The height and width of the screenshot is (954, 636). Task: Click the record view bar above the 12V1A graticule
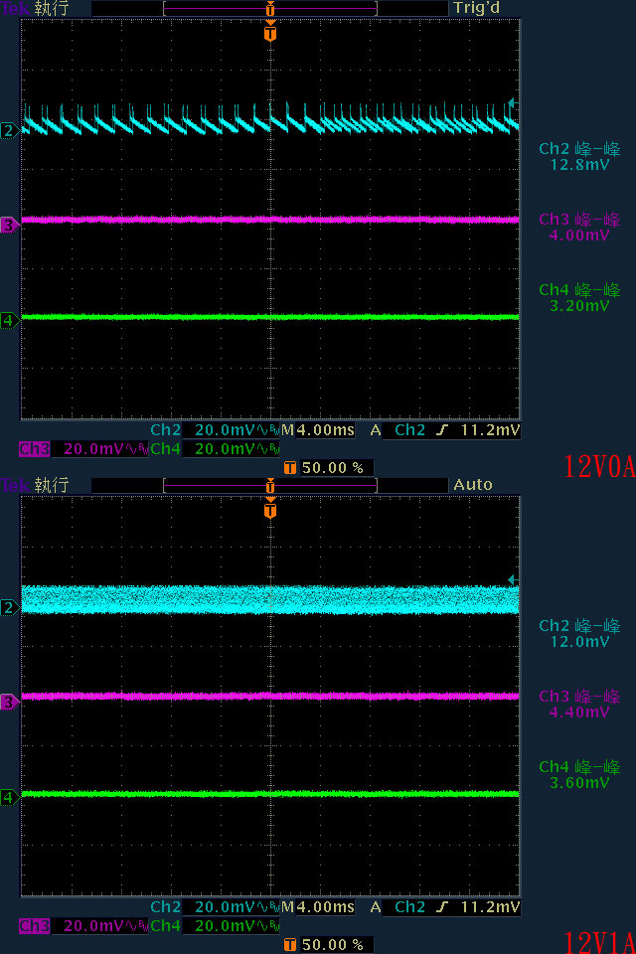point(270,486)
